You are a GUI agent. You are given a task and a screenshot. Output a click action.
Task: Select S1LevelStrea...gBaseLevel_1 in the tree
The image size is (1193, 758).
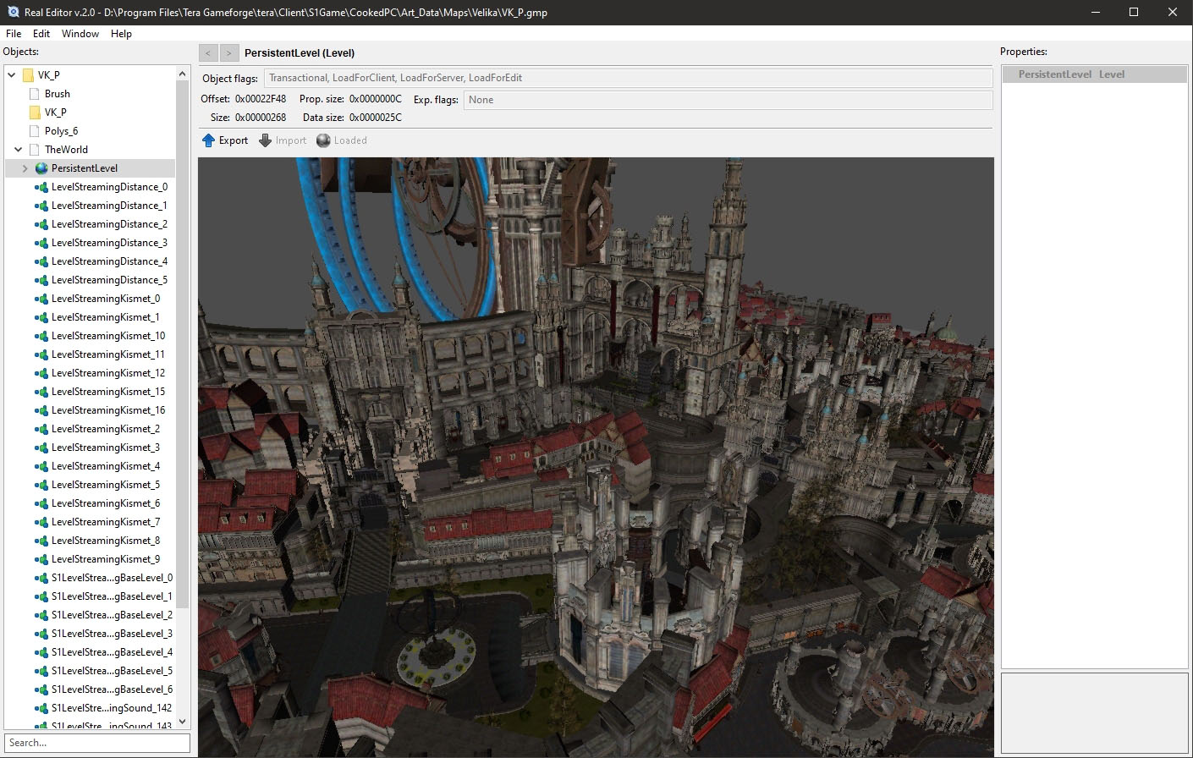pos(112,596)
